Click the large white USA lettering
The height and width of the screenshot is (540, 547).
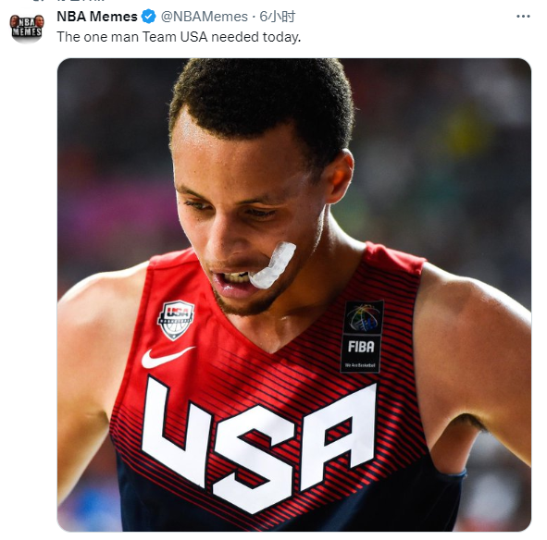pos(259,445)
